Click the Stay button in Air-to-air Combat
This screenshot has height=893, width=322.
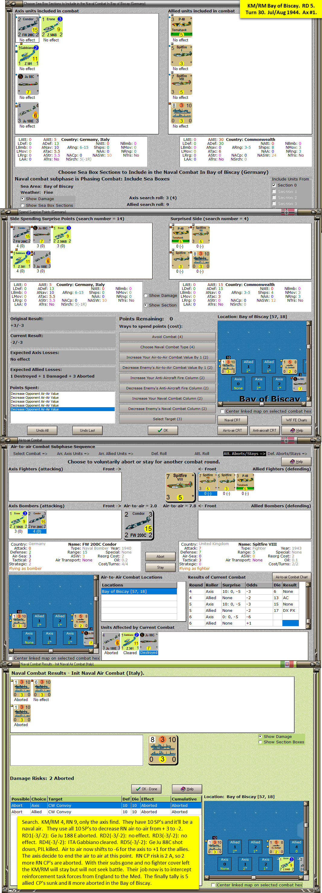click(160, 567)
